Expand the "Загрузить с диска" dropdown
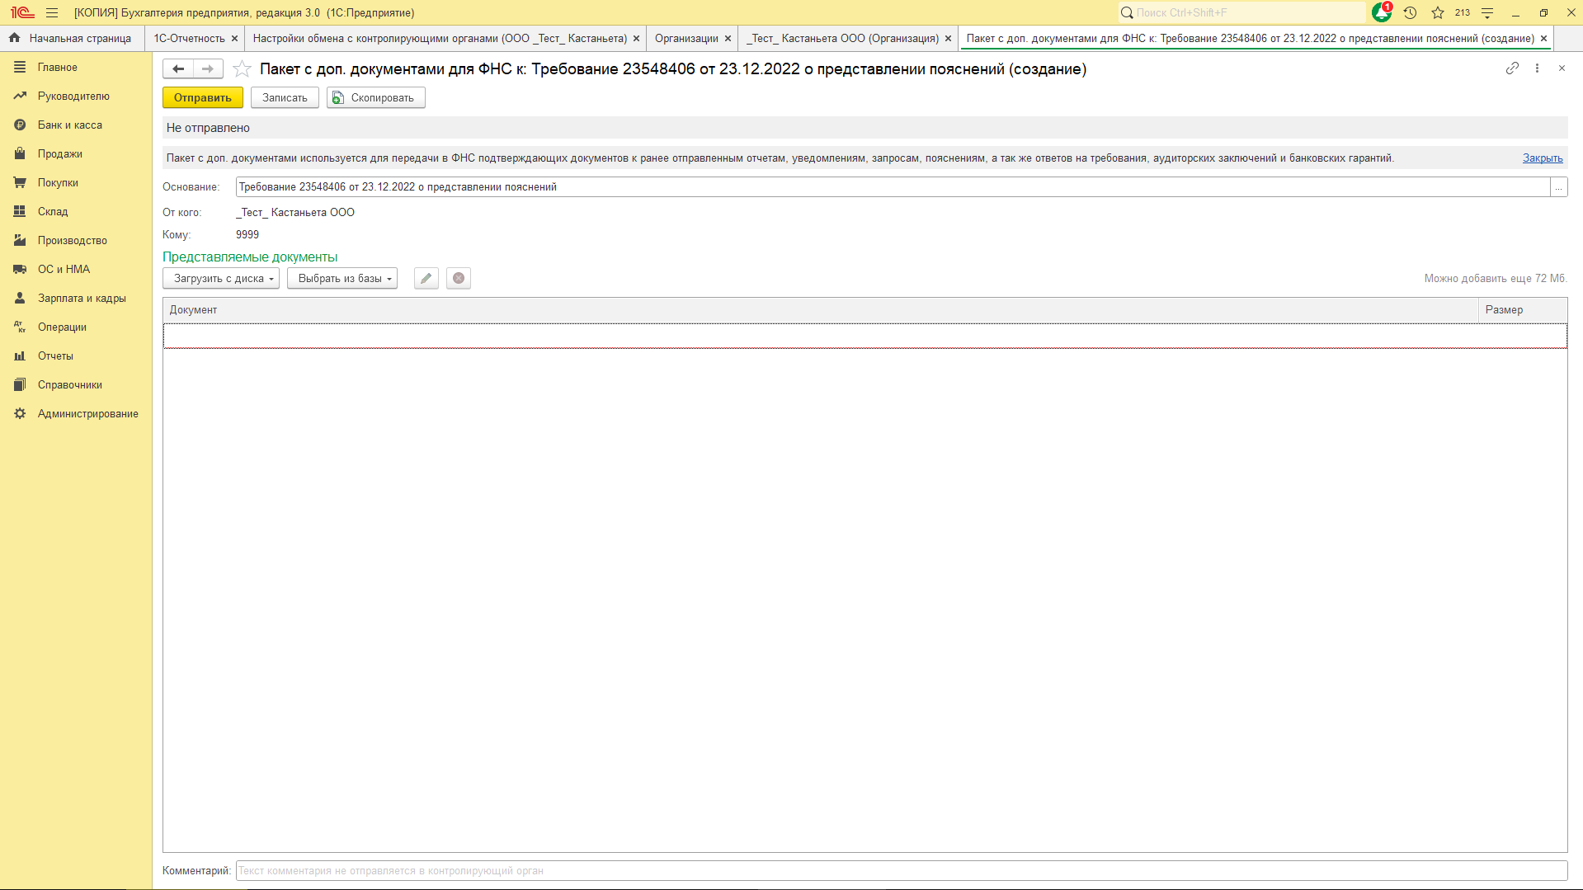1583x890 pixels. (x=220, y=279)
